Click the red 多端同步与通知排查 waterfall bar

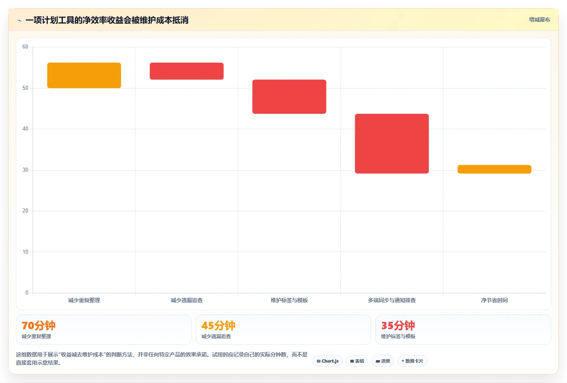(x=392, y=144)
